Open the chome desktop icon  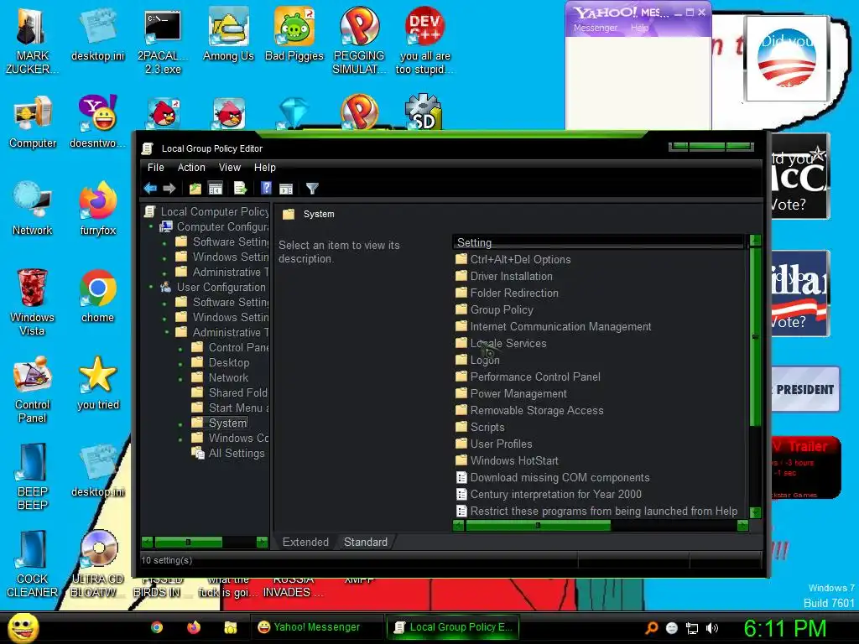[x=97, y=296]
